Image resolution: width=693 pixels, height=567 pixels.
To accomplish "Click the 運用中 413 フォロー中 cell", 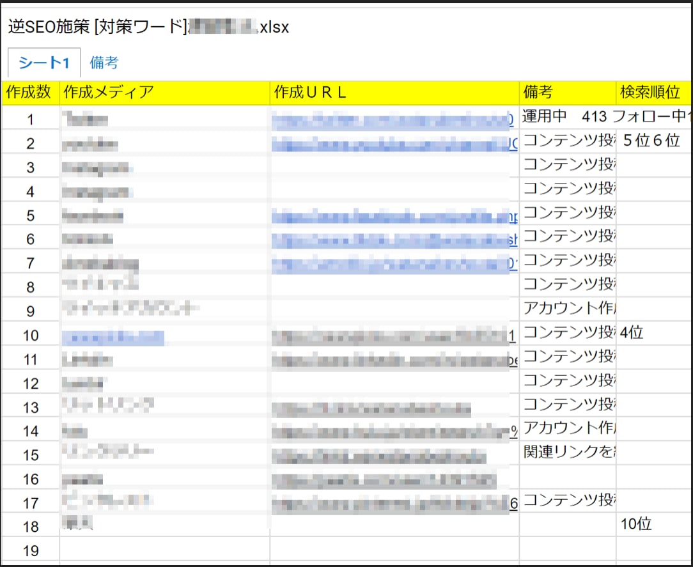I will [x=605, y=116].
